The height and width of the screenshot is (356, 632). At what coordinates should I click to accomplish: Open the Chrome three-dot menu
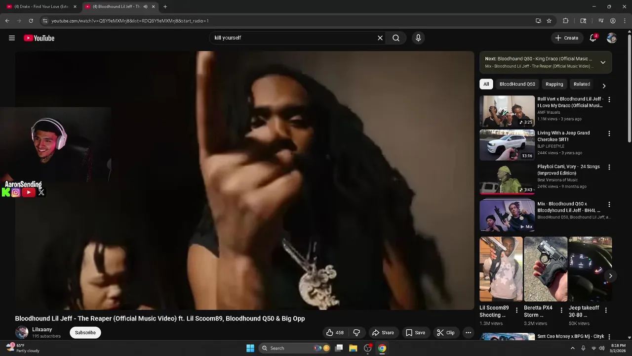(x=625, y=21)
